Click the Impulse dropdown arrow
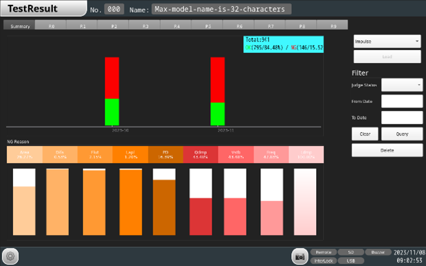The height and width of the screenshot is (266, 426). tap(417, 42)
